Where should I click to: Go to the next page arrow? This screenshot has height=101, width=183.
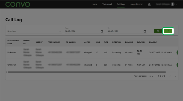click(x=175, y=76)
